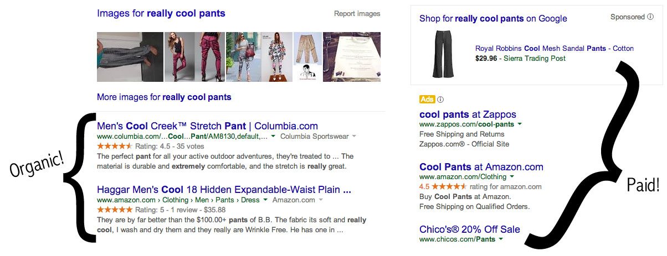Expand the green arrow after columbia.com URL
This screenshot has width=667, height=256.
tap(274, 136)
